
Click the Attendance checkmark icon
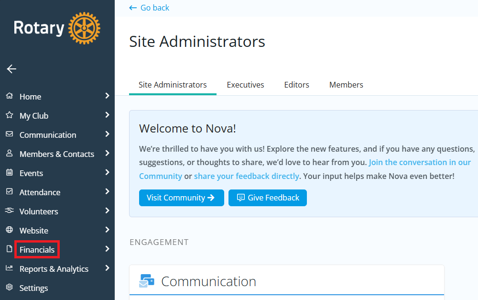pos(9,192)
